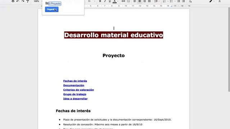Click the Proyecto heading

pos(114,56)
